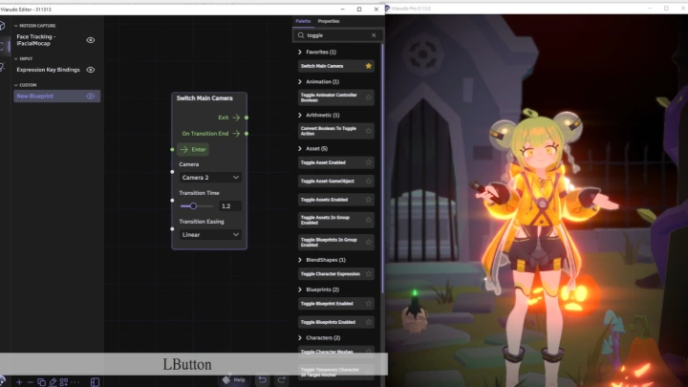Click the Switch Main Camera node title
This screenshot has height=387, width=688.
204,98
